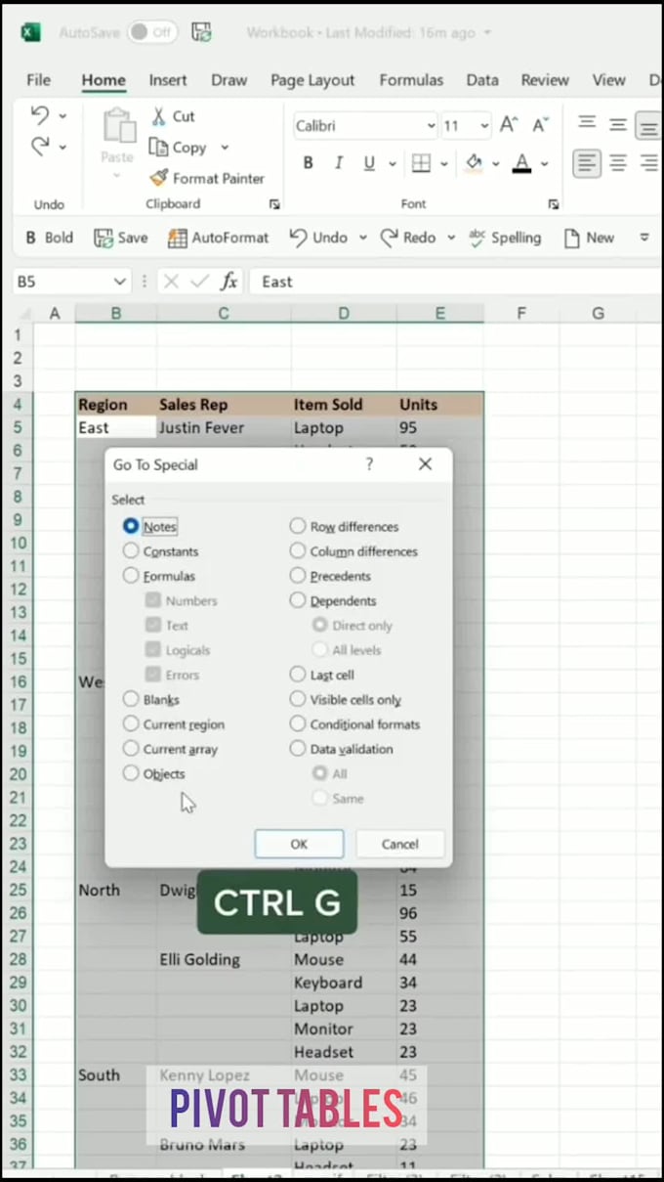Open the font name dropdown Calibri
The width and height of the screenshot is (664, 1182).
[431, 126]
